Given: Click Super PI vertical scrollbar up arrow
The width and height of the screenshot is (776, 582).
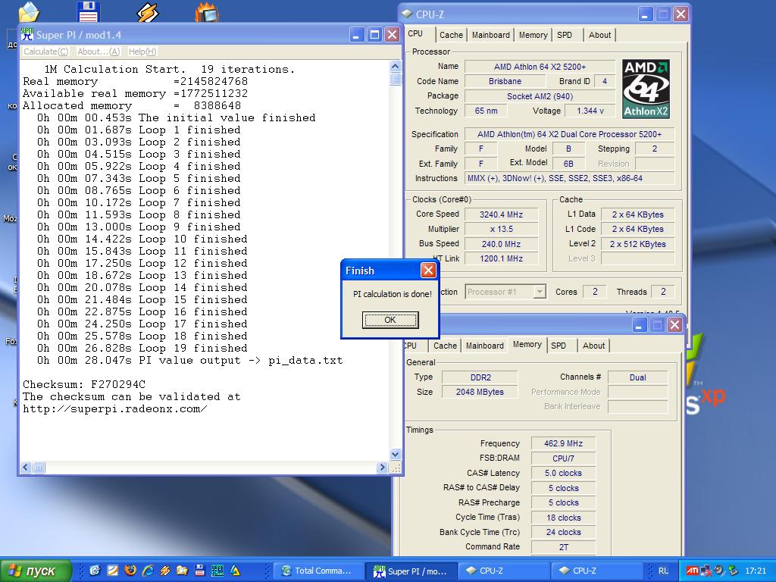Looking at the screenshot, I should point(395,67).
